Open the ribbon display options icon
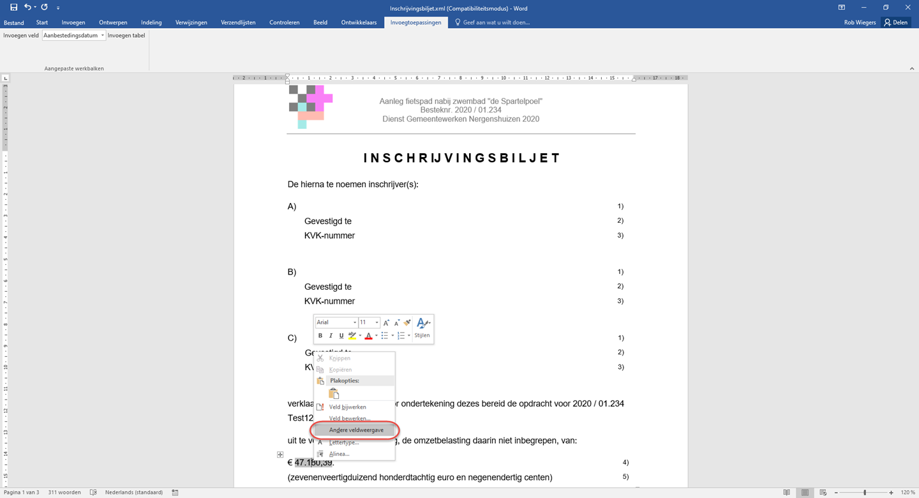The width and height of the screenshot is (919, 498). click(x=842, y=7)
